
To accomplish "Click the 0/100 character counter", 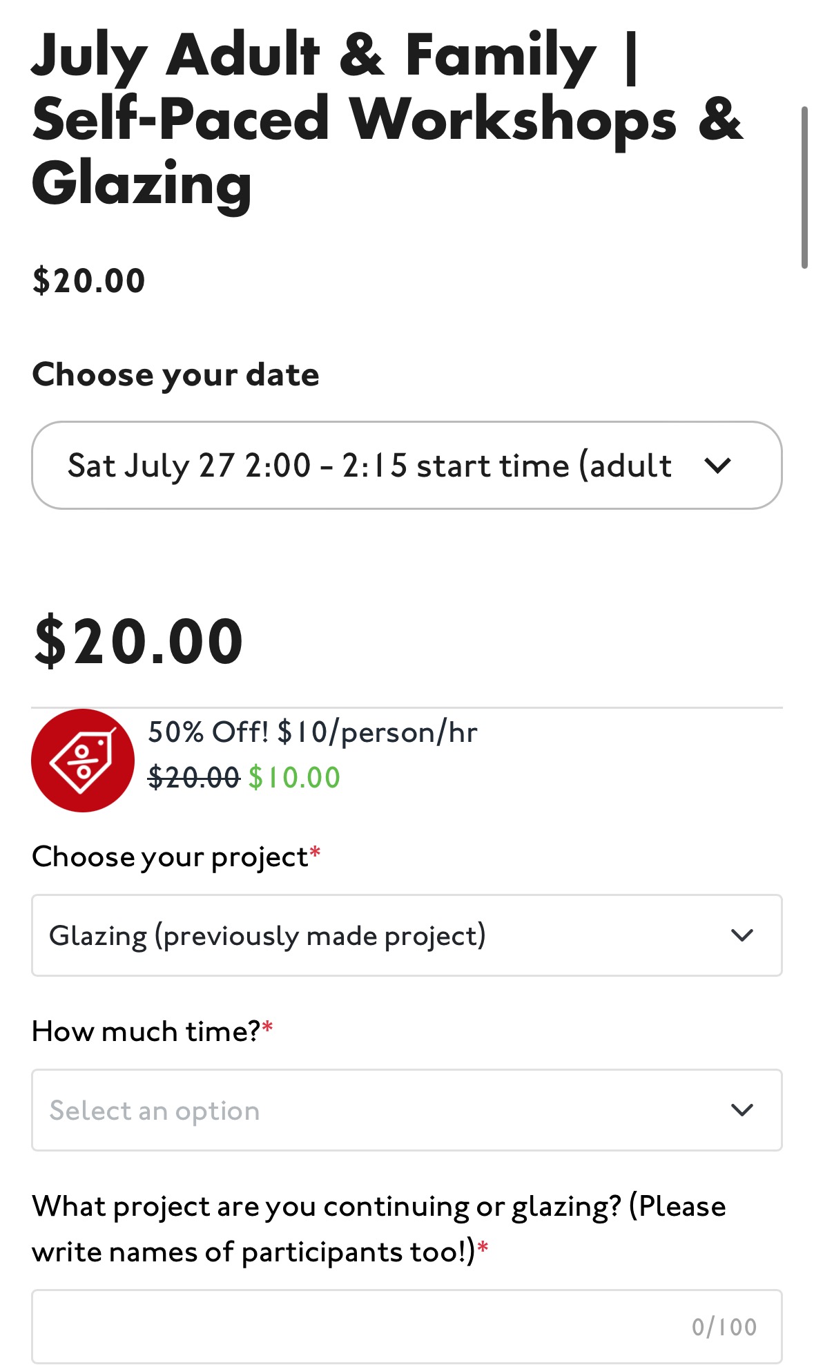I will [x=724, y=1327].
